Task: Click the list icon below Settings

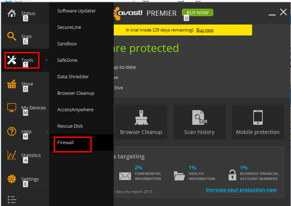Action: 12,199
